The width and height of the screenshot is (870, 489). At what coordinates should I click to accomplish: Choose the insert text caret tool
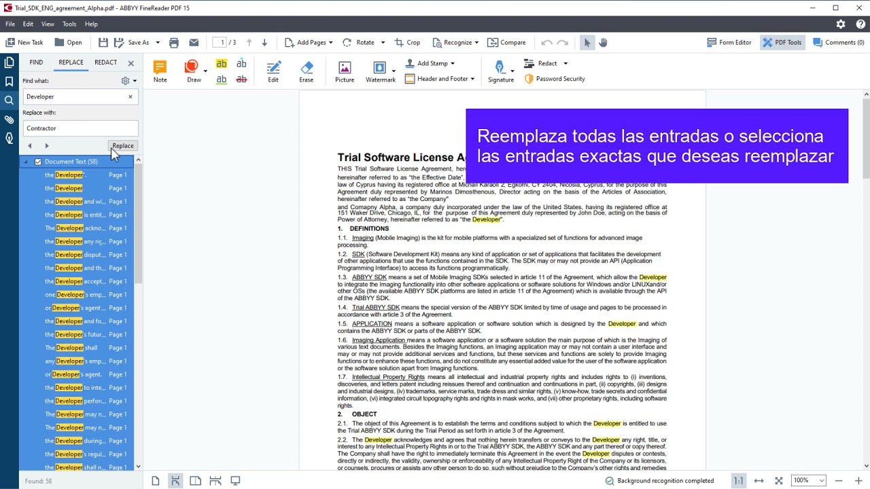pos(241,64)
